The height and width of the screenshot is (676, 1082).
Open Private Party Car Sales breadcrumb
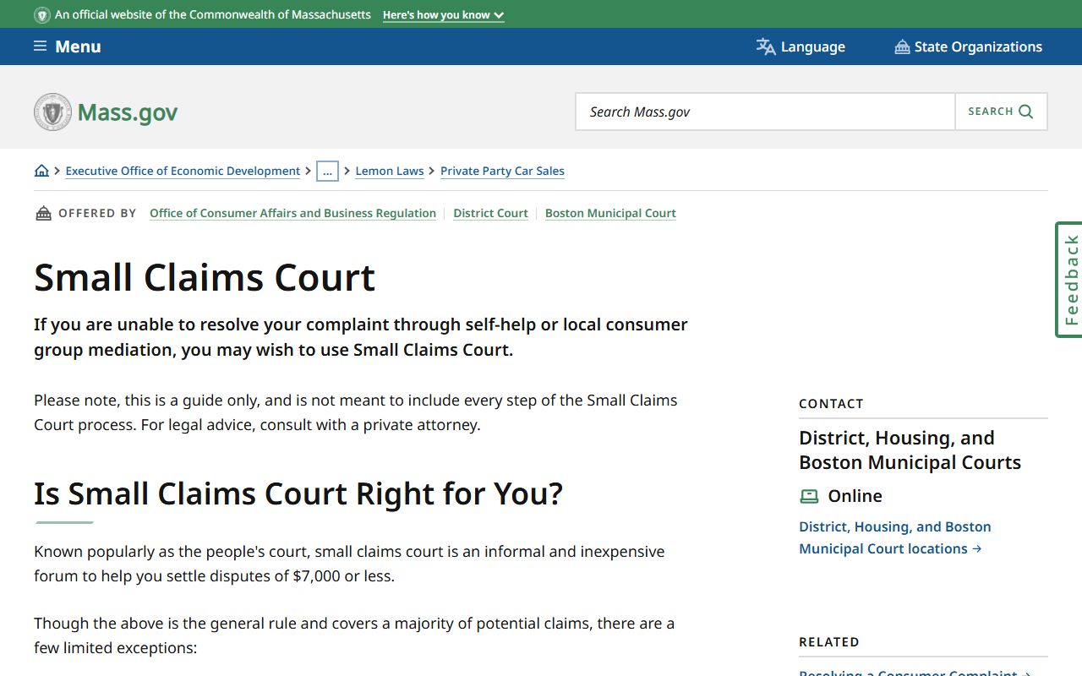click(502, 171)
